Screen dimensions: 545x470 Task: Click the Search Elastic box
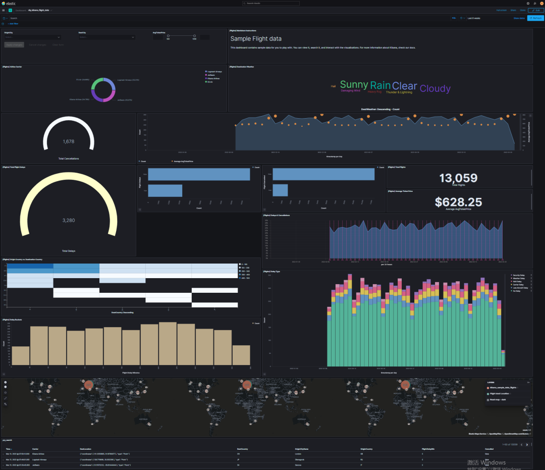(271, 4)
